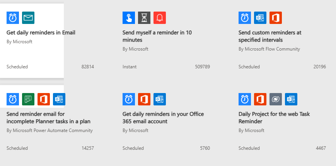Click the green Planner icon

(28, 99)
